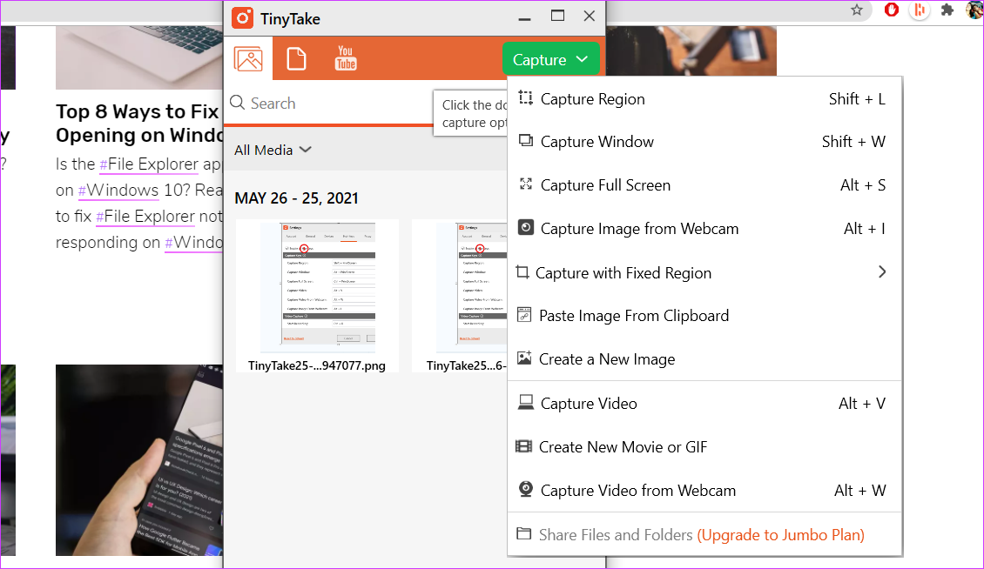Image resolution: width=984 pixels, height=569 pixels.
Task: Click the first #File Explorer hashtag link
Action: pyautogui.click(x=149, y=164)
